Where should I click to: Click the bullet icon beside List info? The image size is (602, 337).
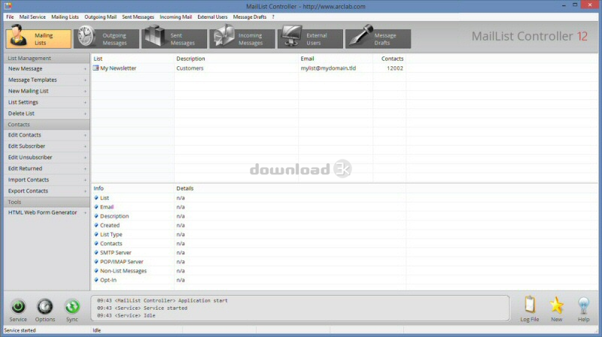click(96, 198)
